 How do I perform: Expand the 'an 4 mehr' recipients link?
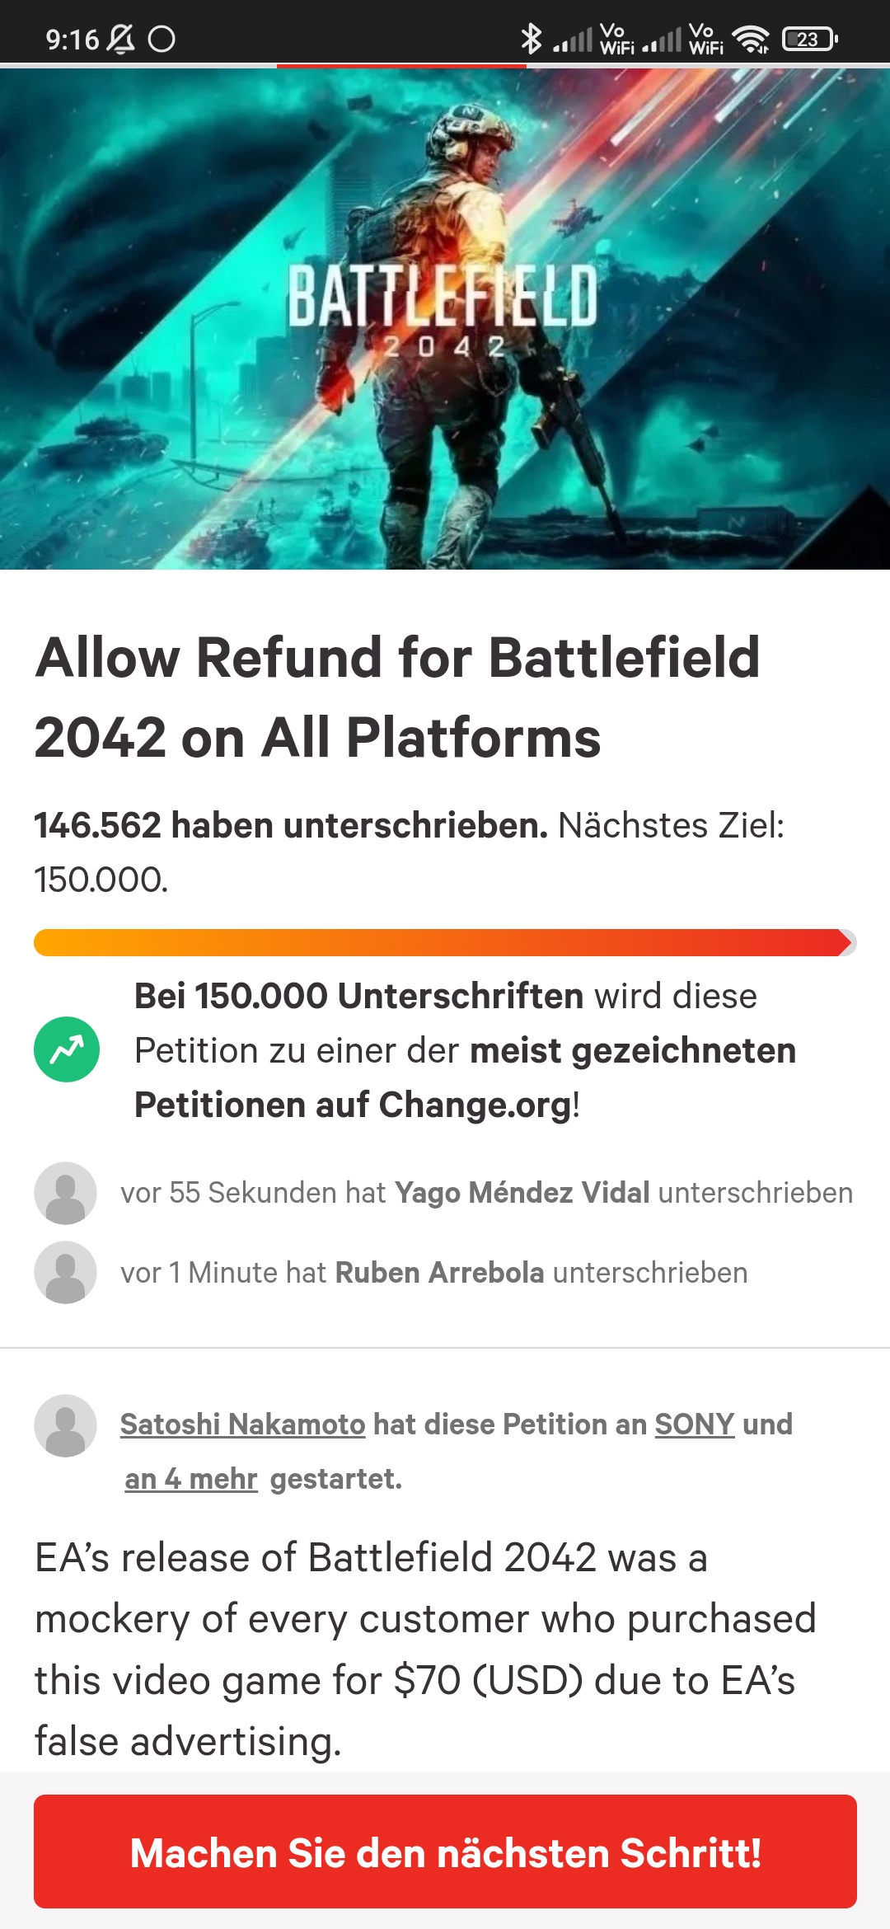click(x=191, y=1479)
